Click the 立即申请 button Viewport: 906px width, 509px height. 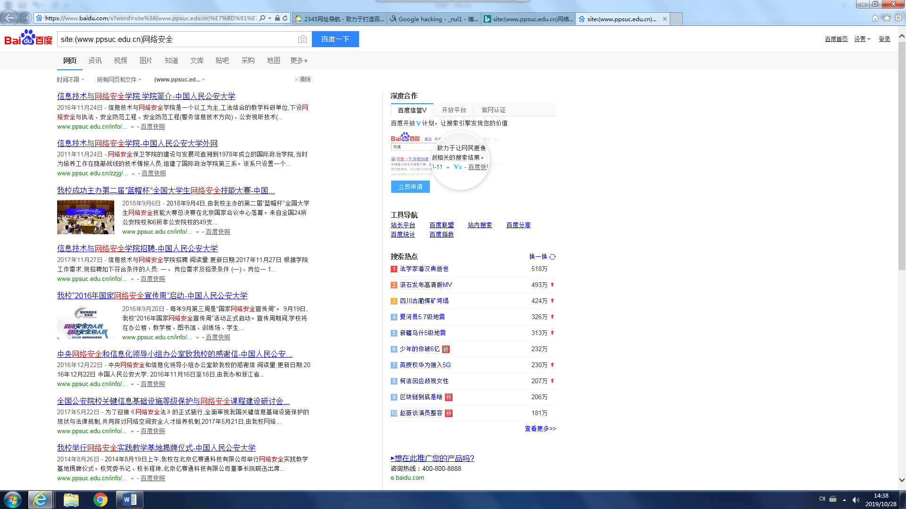pos(410,187)
